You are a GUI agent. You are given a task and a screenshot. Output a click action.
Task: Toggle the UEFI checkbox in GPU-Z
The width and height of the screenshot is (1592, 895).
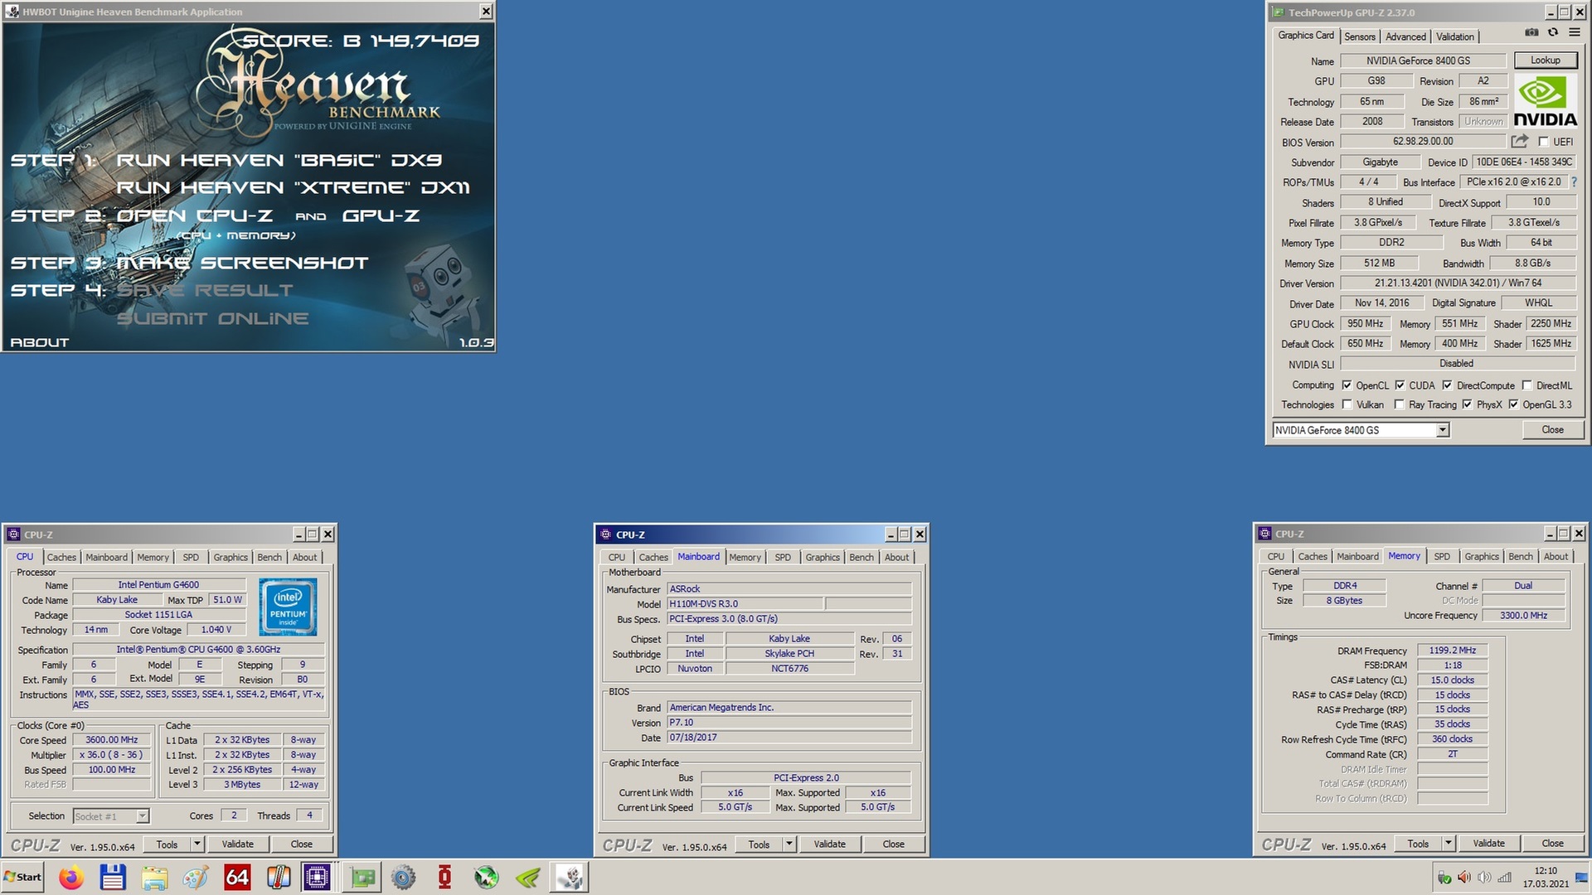[x=1544, y=142]
